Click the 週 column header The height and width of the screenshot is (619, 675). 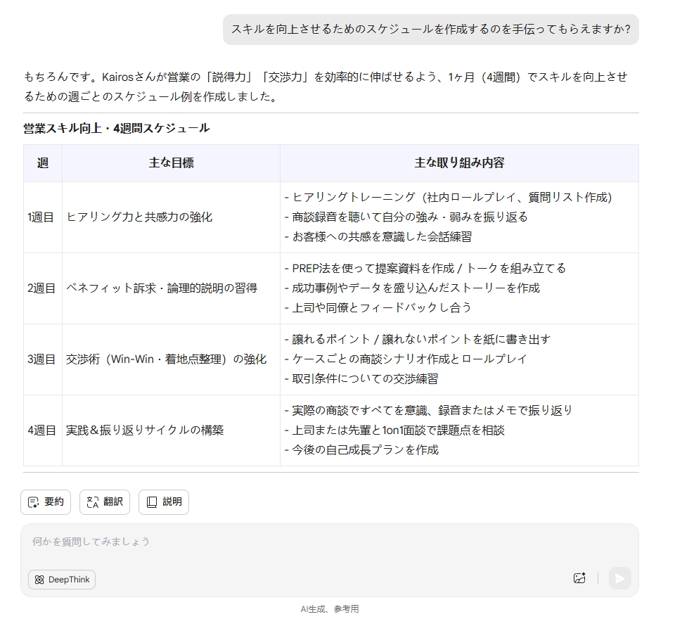(x=43, y=162)
